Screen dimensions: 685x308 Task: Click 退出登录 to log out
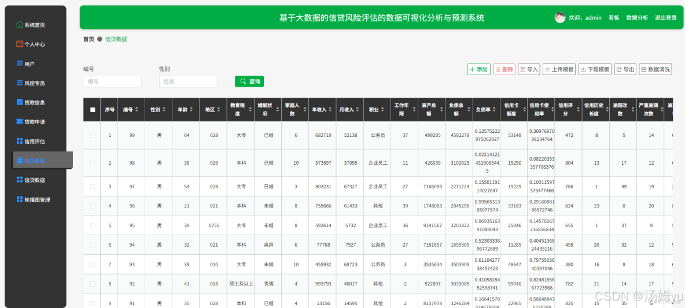(x=666, y=18)
